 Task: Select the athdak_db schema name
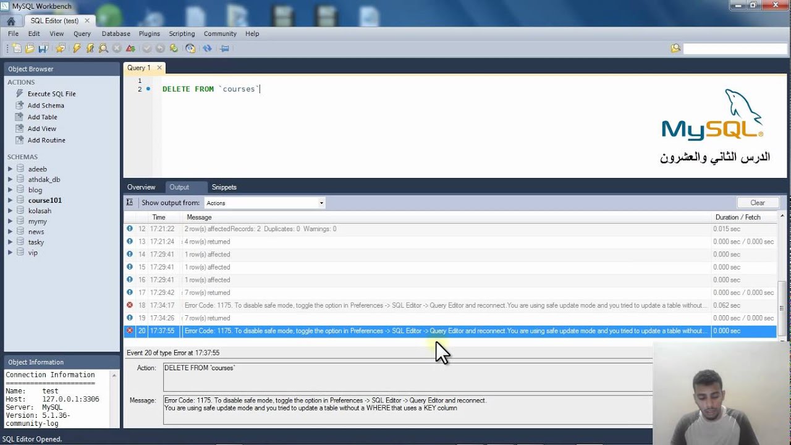click(44, 179)
